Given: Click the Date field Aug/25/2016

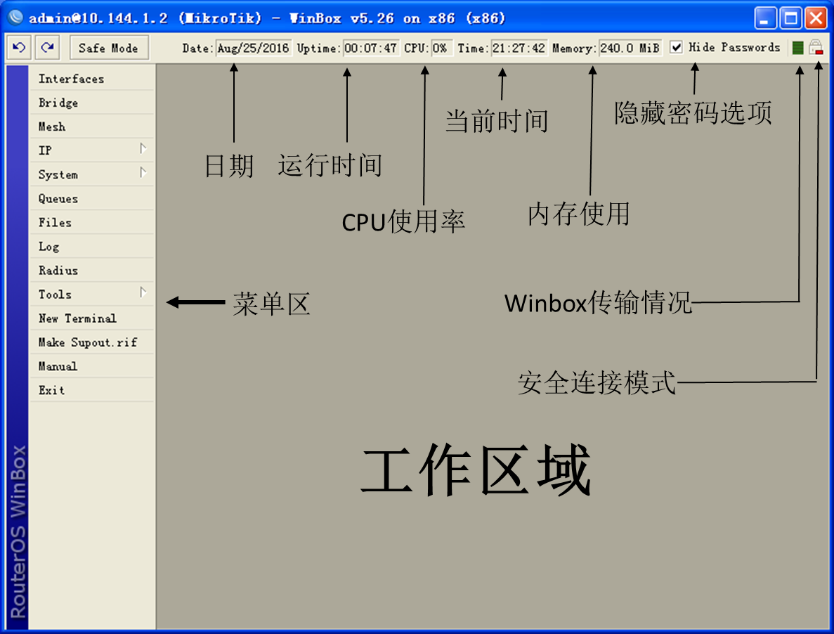Looking at the screenshot, I should tap(253, 48).
